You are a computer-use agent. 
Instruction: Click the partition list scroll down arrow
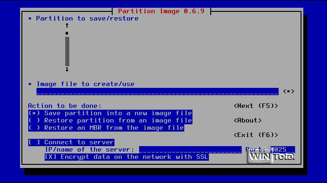pyautogui.click(x=67, y=69)
